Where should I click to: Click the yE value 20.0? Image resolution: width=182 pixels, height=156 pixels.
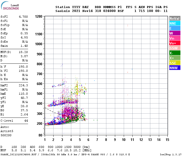coord(24,106)
